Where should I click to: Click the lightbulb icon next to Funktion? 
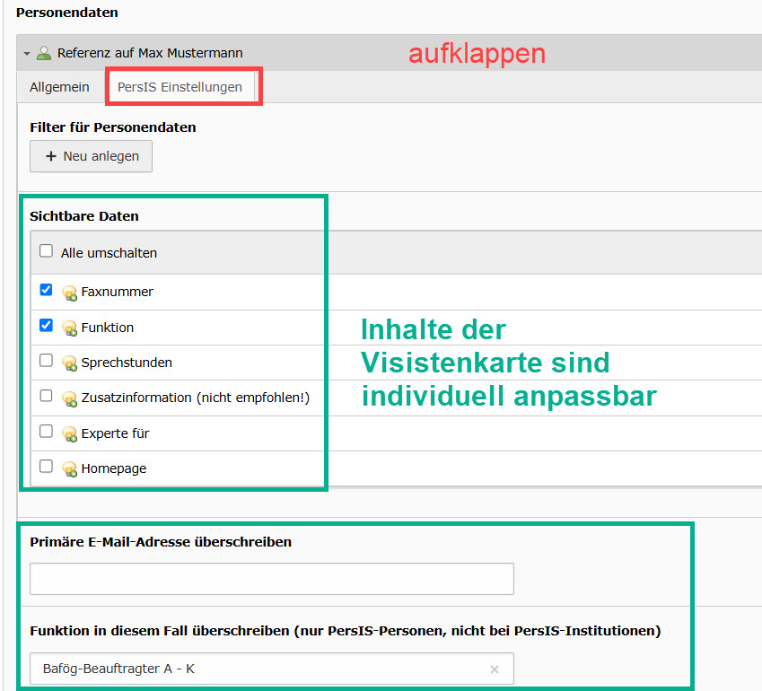click(x=69, y=328)
